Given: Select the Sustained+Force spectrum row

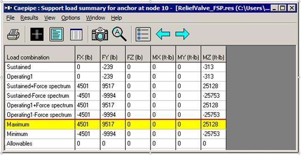Looking at the screenshot, I should [115, 86].
